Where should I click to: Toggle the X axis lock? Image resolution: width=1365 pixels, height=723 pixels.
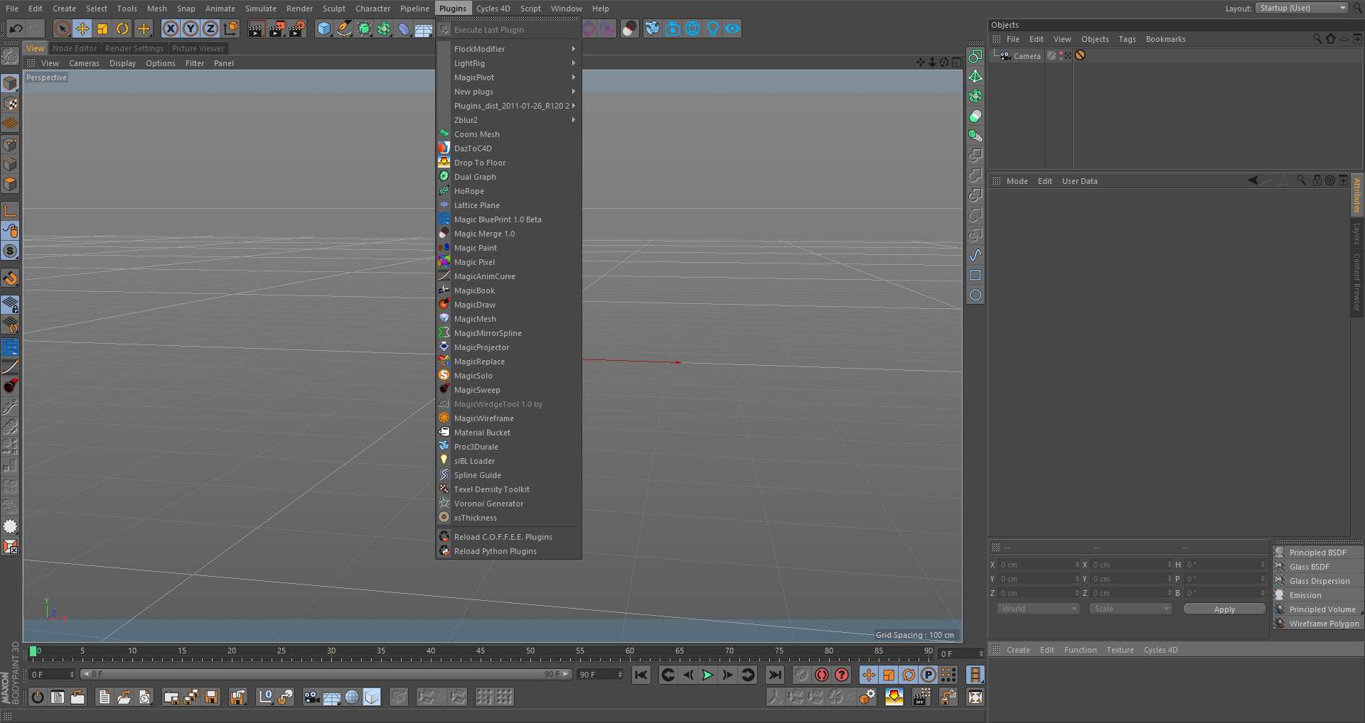tap(170, 28)
